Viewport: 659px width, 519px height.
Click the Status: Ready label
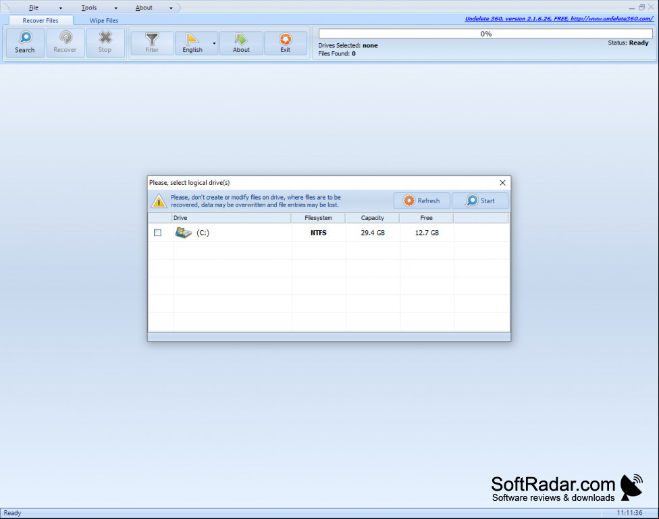tap(629, 43)
